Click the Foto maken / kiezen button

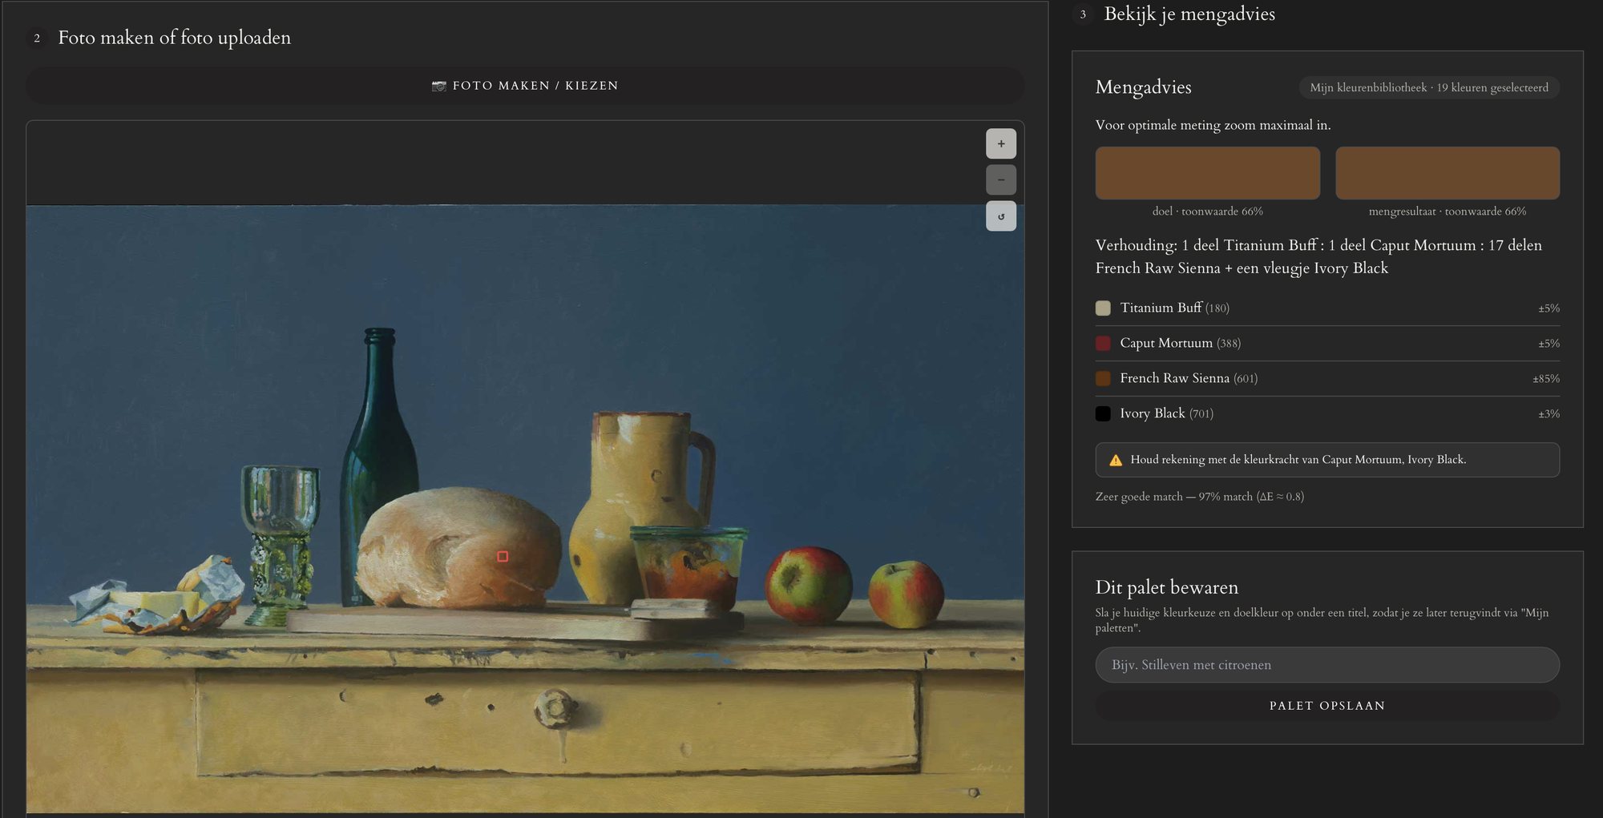[x=525, y=86]
